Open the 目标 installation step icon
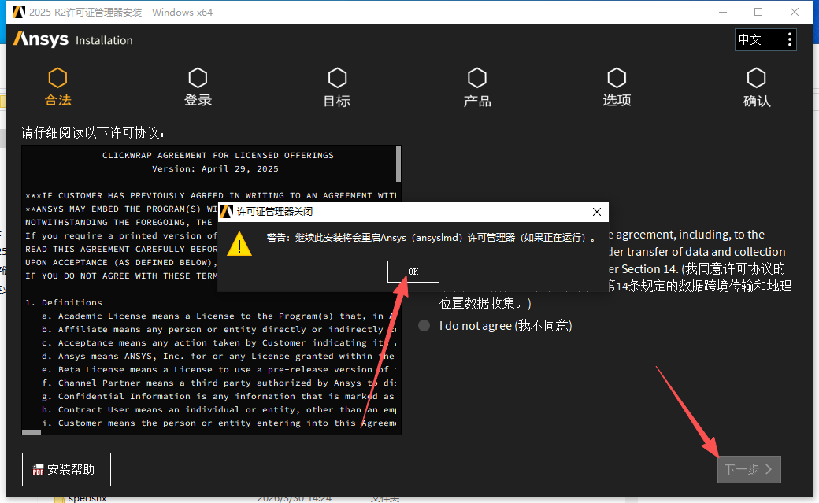The width and height of the screenshot is (819, 503). click(x=337, y=79)
